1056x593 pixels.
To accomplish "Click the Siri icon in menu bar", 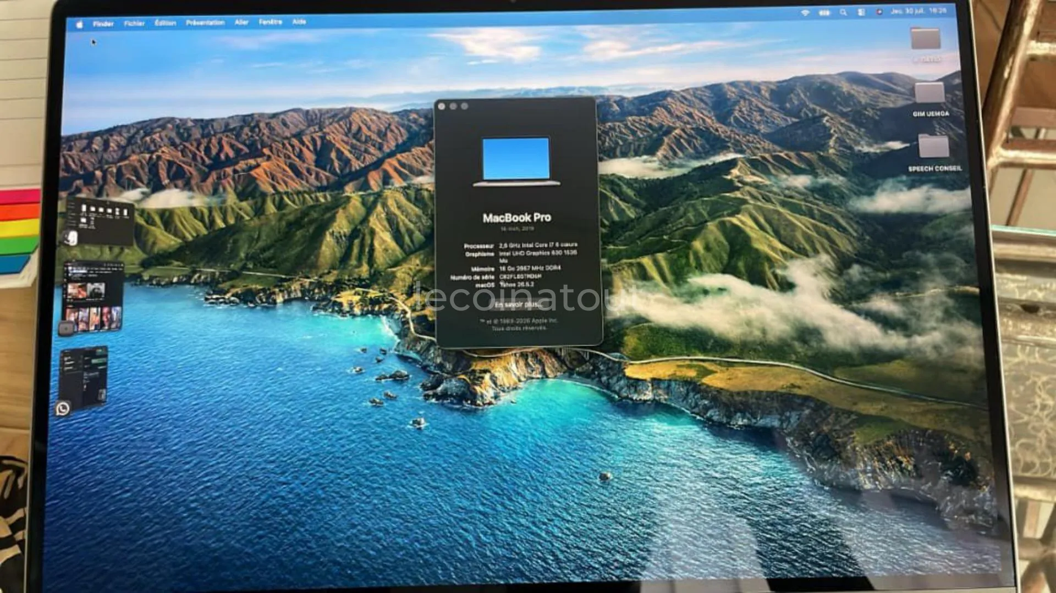I will (x=879, y=12).
